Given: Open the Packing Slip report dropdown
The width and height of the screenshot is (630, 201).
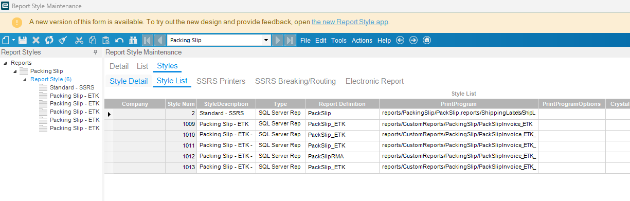Looking at the screenshot, I should [x=266, y=40].
